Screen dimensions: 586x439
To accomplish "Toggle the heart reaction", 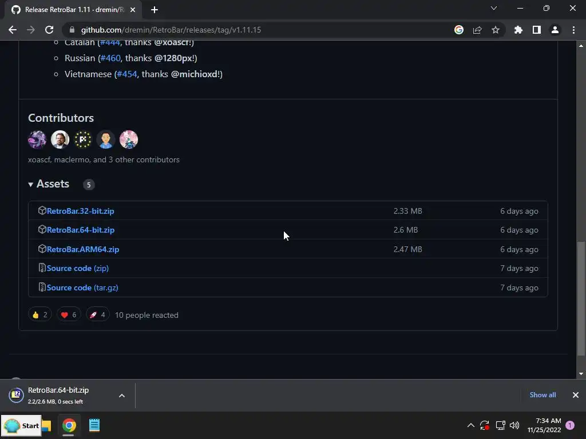I will coord(69,315).
